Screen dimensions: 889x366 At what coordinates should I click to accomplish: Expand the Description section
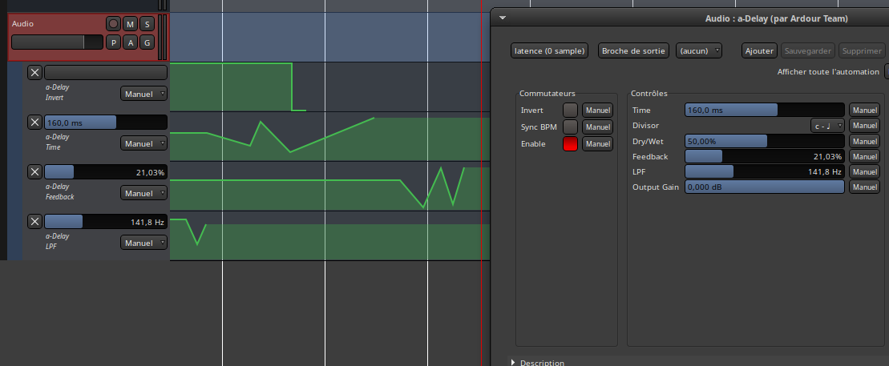(514, 363)
